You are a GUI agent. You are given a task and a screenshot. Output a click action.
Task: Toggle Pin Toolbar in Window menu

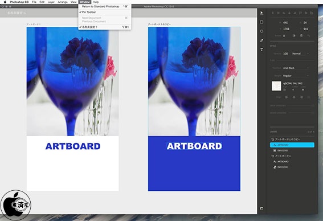point(105,12)
